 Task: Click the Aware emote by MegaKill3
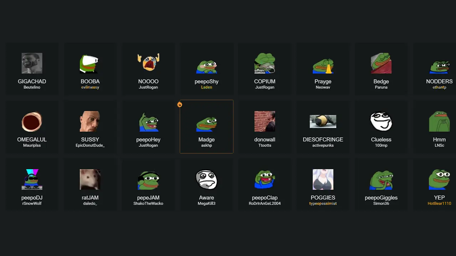pos(207,185)
